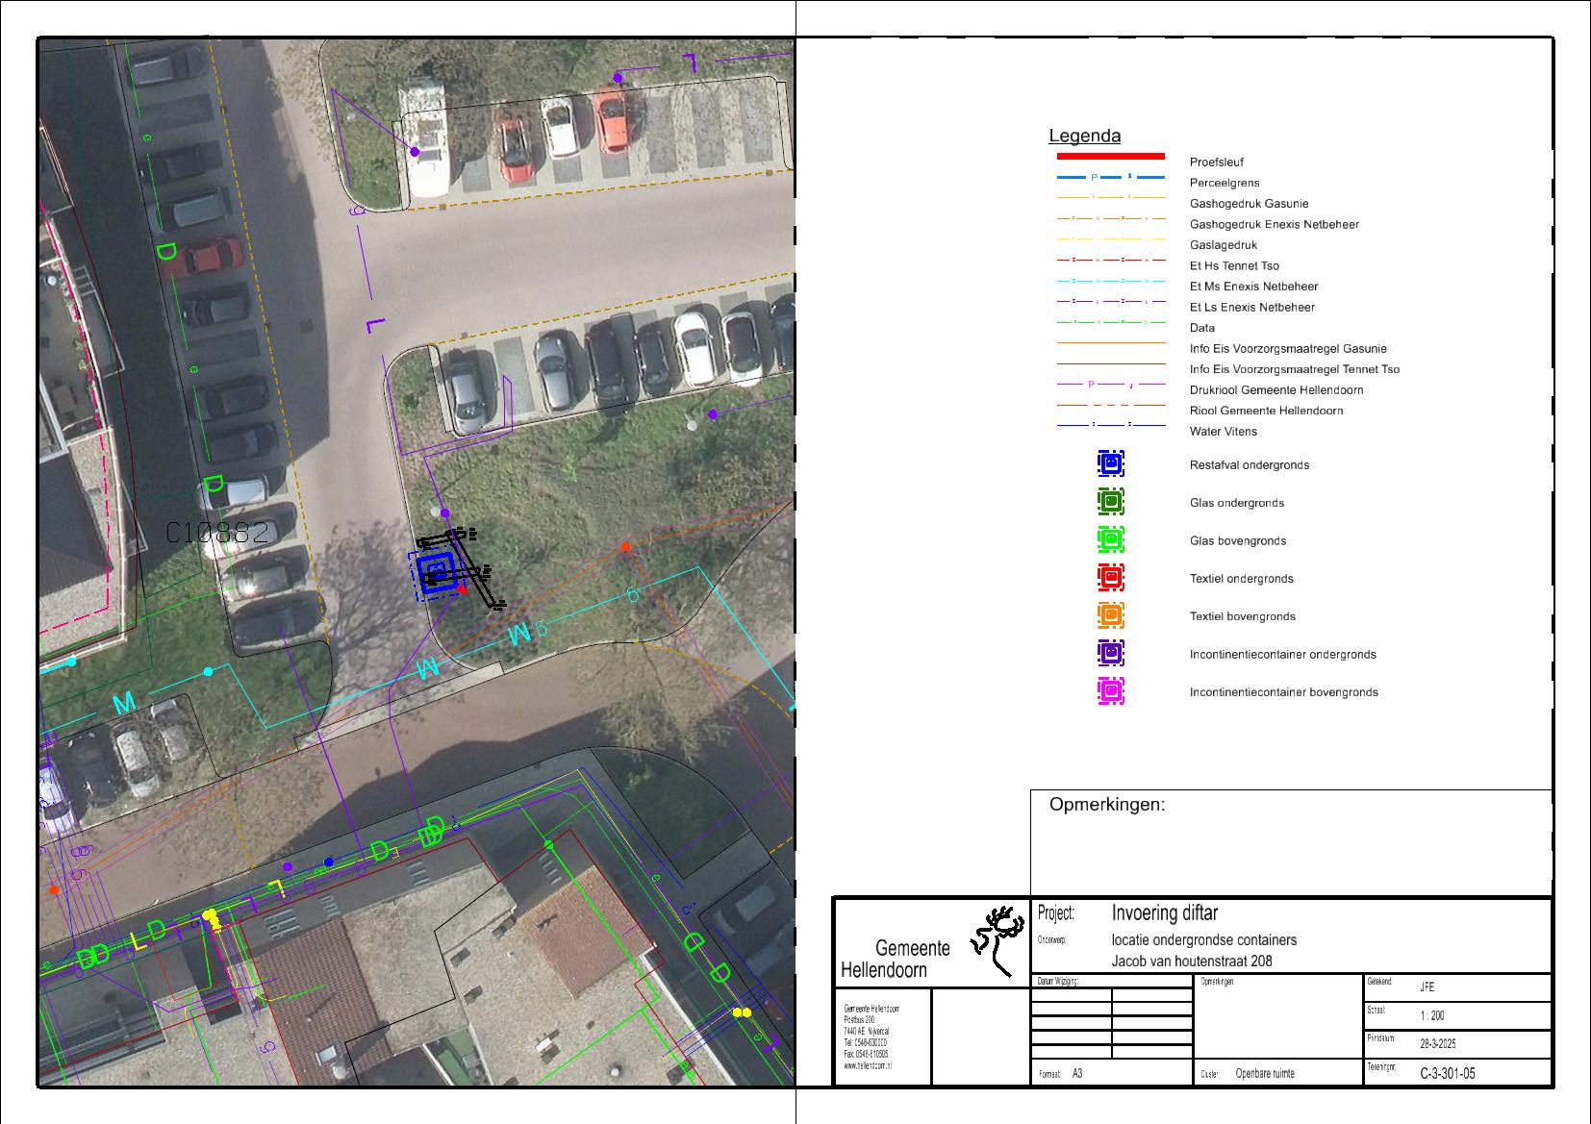1591x1124 pixels.
Task: Select the blue container symbol on the map
Action: (438, 572)
